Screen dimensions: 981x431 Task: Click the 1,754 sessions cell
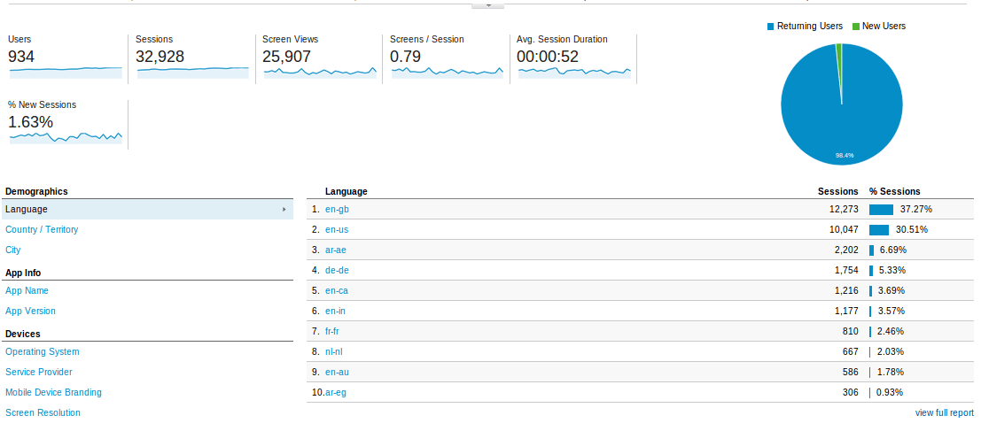[x=846, y=271]
